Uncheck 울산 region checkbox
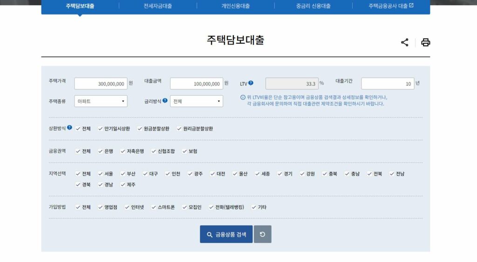This screenshot has height=262, width=477. pyautogui.click(x=235, y=174)
